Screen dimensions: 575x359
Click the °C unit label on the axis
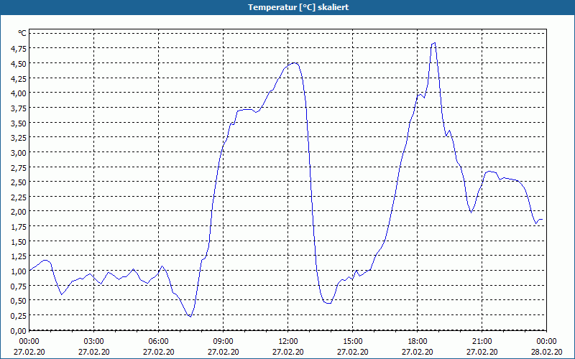point(22,33)
